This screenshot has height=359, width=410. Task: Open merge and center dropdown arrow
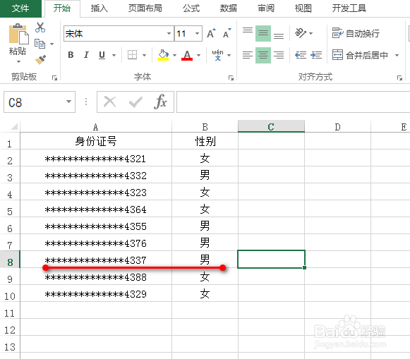pyautogui.click(x=397, y=55)
